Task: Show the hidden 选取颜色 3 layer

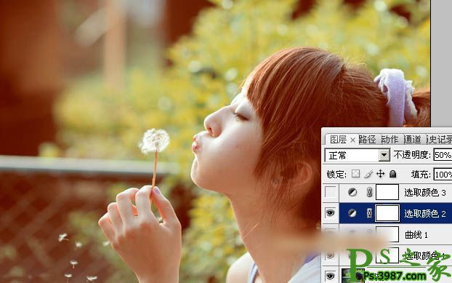Action: (x=331, y=192)
